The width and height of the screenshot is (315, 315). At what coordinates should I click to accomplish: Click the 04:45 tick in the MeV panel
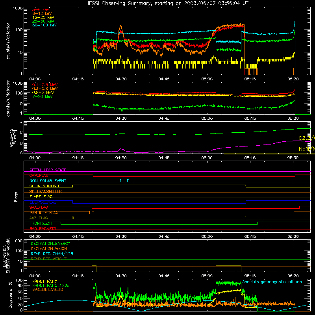tap(164, 119)
